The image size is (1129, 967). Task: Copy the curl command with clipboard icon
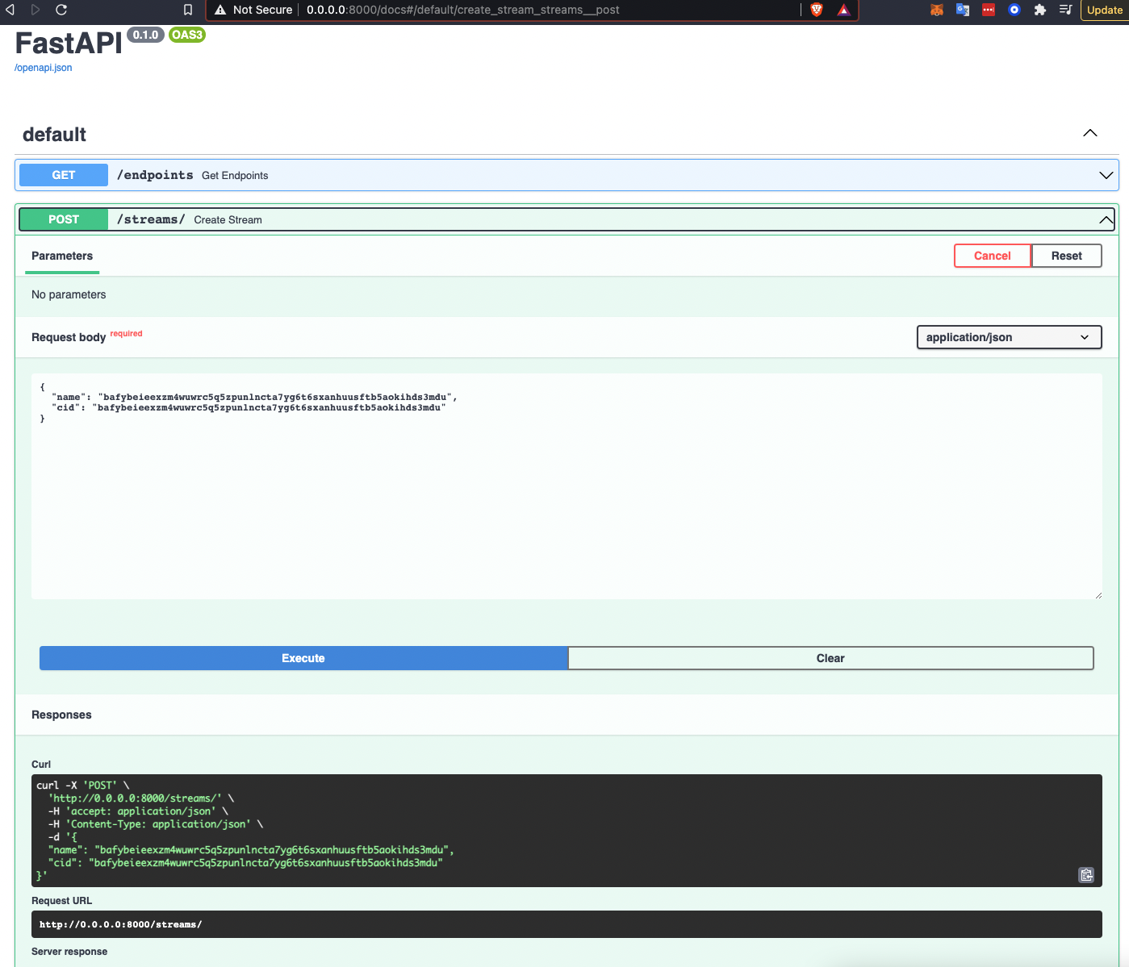(x=1086, y=875)
